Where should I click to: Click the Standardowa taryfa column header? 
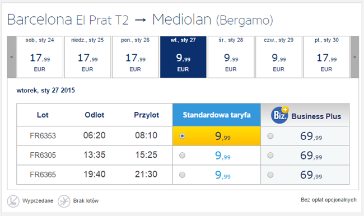pos(217,115)
